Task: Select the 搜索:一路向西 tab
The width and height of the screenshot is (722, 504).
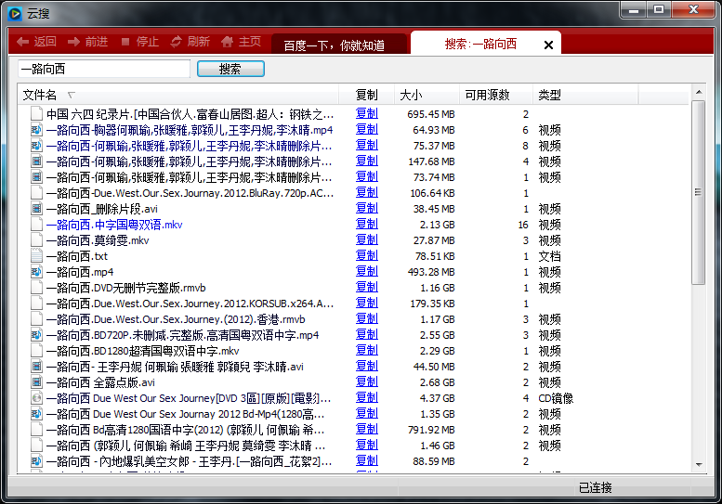Action: (479, 44)
